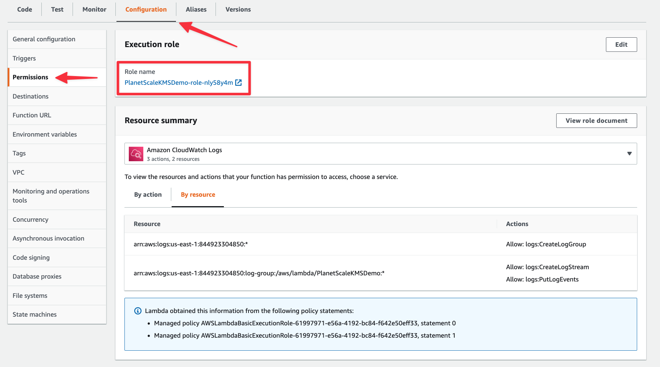Click the info icon in the policy notice
660x367 pixels.
tap(138, 311)
